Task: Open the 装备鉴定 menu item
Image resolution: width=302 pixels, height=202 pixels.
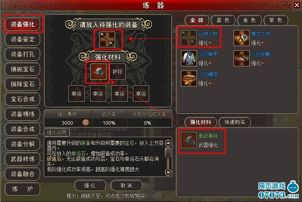Action: click(23, 39)
